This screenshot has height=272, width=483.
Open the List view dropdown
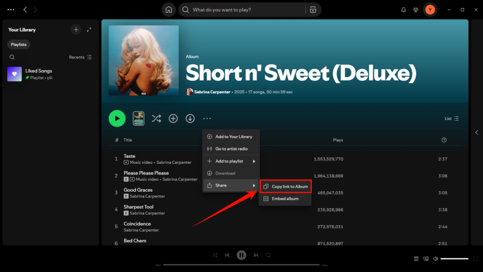click(x=451, y=119)
